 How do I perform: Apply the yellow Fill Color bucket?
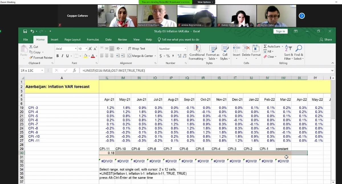coord(85,56)
